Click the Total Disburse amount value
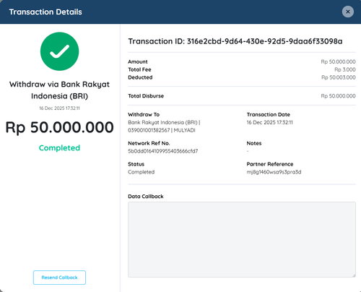Screen dimensions: 361x292 pyautogui.click(x=338, y=96)
